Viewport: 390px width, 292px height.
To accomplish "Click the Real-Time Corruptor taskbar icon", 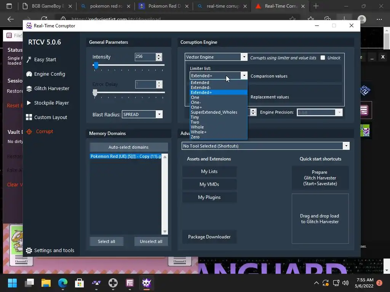I will [x=147, y=283].
